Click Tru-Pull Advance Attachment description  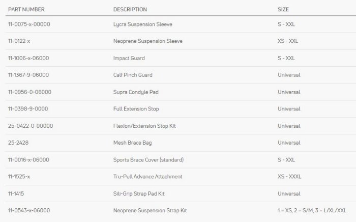[147, 177]
